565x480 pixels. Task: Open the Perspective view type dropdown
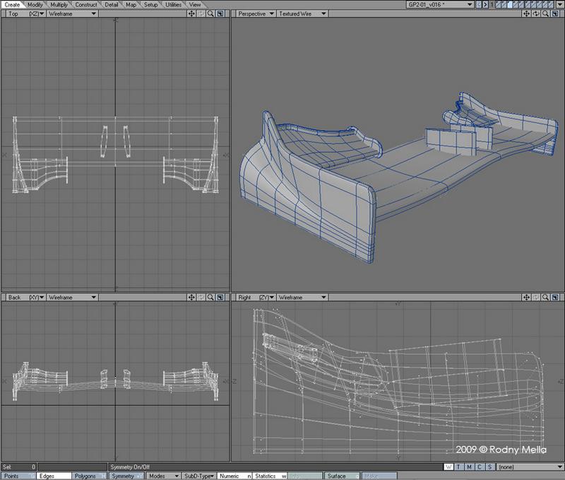point(254,13)
